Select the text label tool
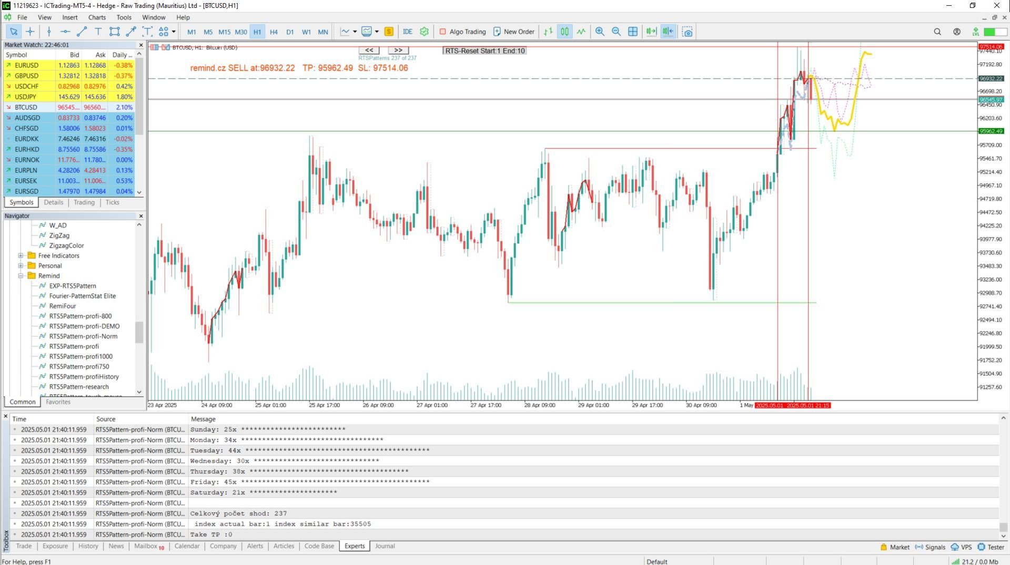This screenshot has width=1010, height=565. (98, 32)
